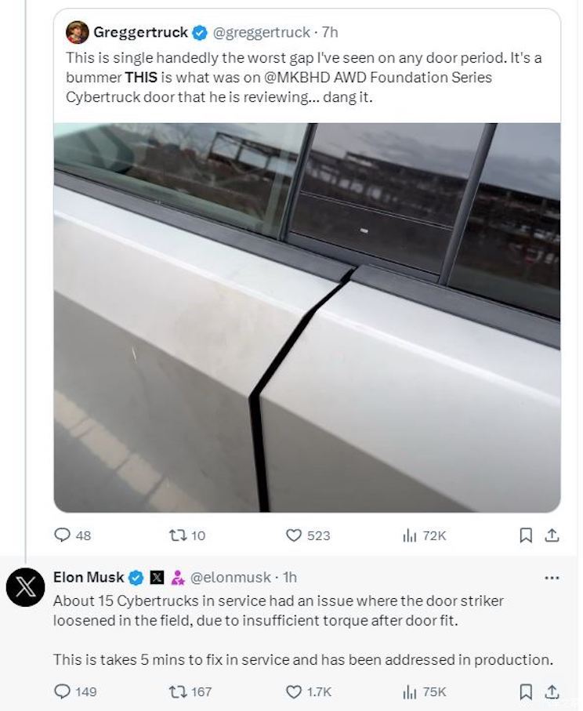View analytics showing 72K on Greggertruck's tweet

pyautogui.click(x=411, y=535)
